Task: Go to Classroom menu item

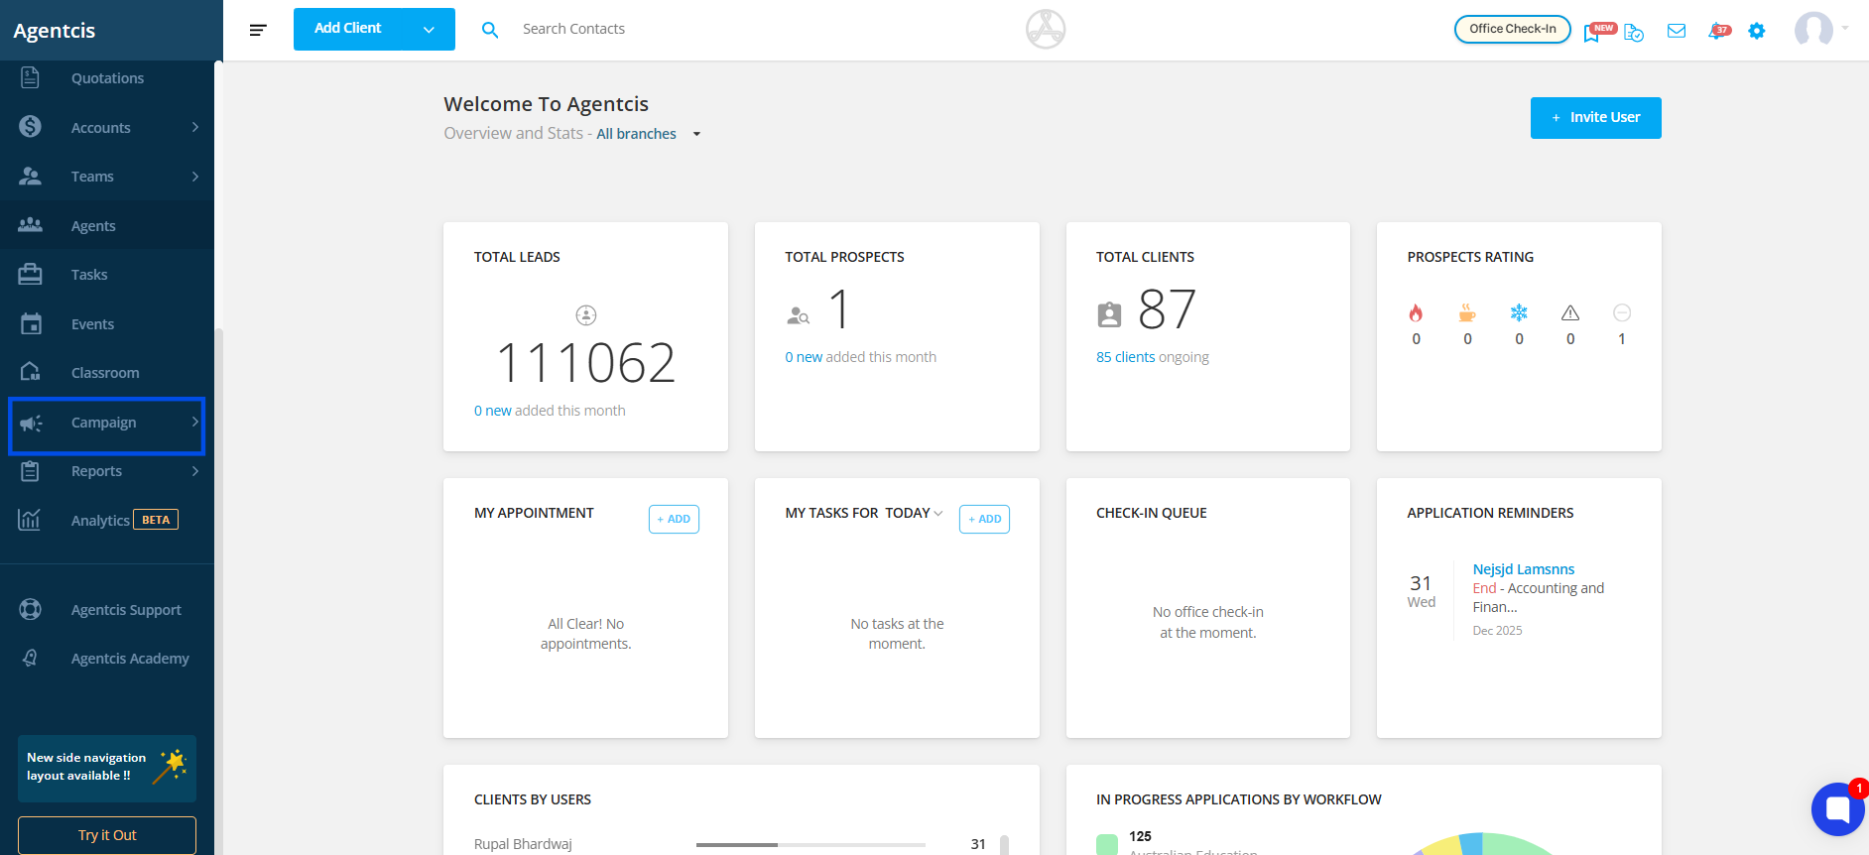Action: [x=107, y=372]
